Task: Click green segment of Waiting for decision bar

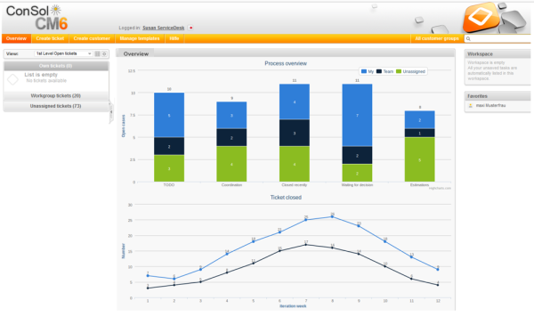Action: (x=357, y=173)
